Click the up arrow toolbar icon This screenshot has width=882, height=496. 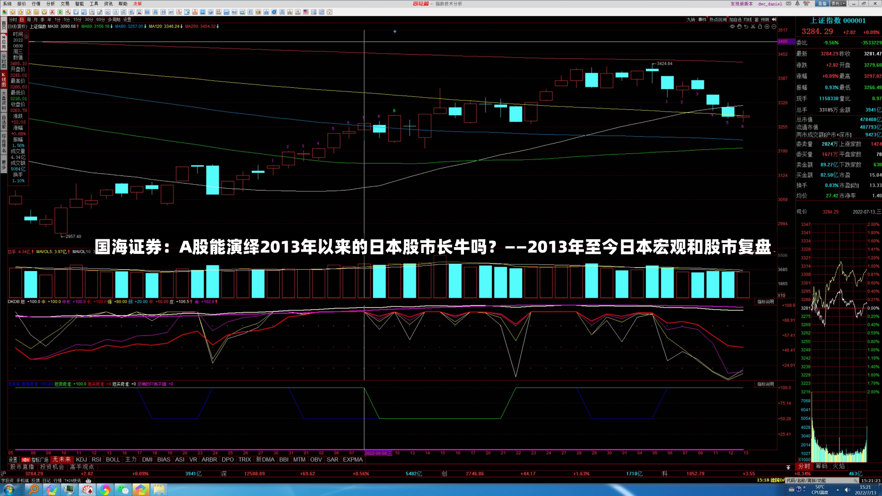[20, 12]
